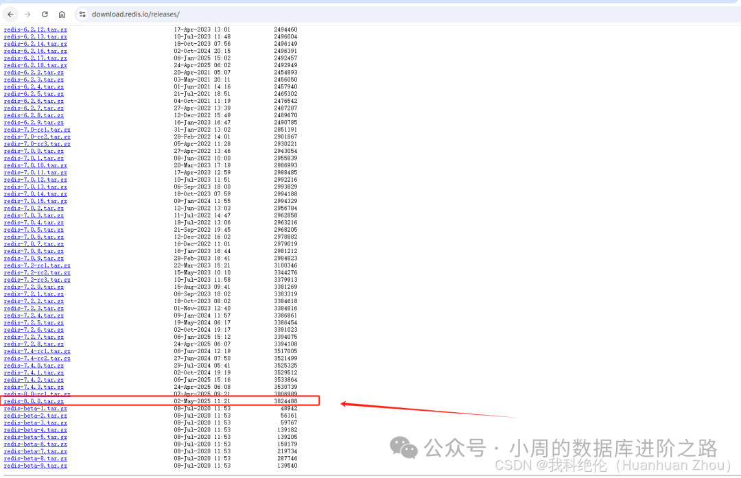The height and width of the screenshot is (478, 741).
Task: Click redis-6.2.12.tar.gz link
Action: click(36, 29)
